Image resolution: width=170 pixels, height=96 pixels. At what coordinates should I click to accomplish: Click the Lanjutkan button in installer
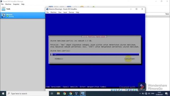pos(130,59)
